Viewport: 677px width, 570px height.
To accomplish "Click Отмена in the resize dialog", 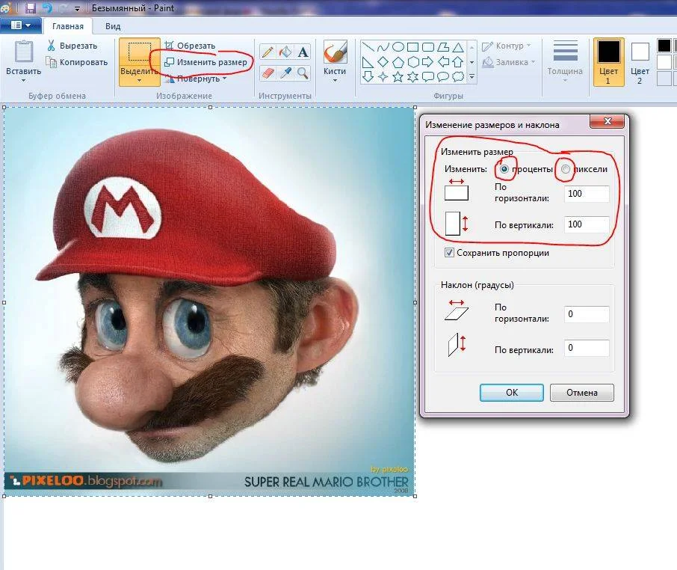I will tap(581, 393).
